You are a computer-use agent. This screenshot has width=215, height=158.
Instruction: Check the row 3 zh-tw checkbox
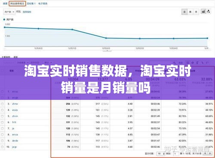(x=2, y=104)
